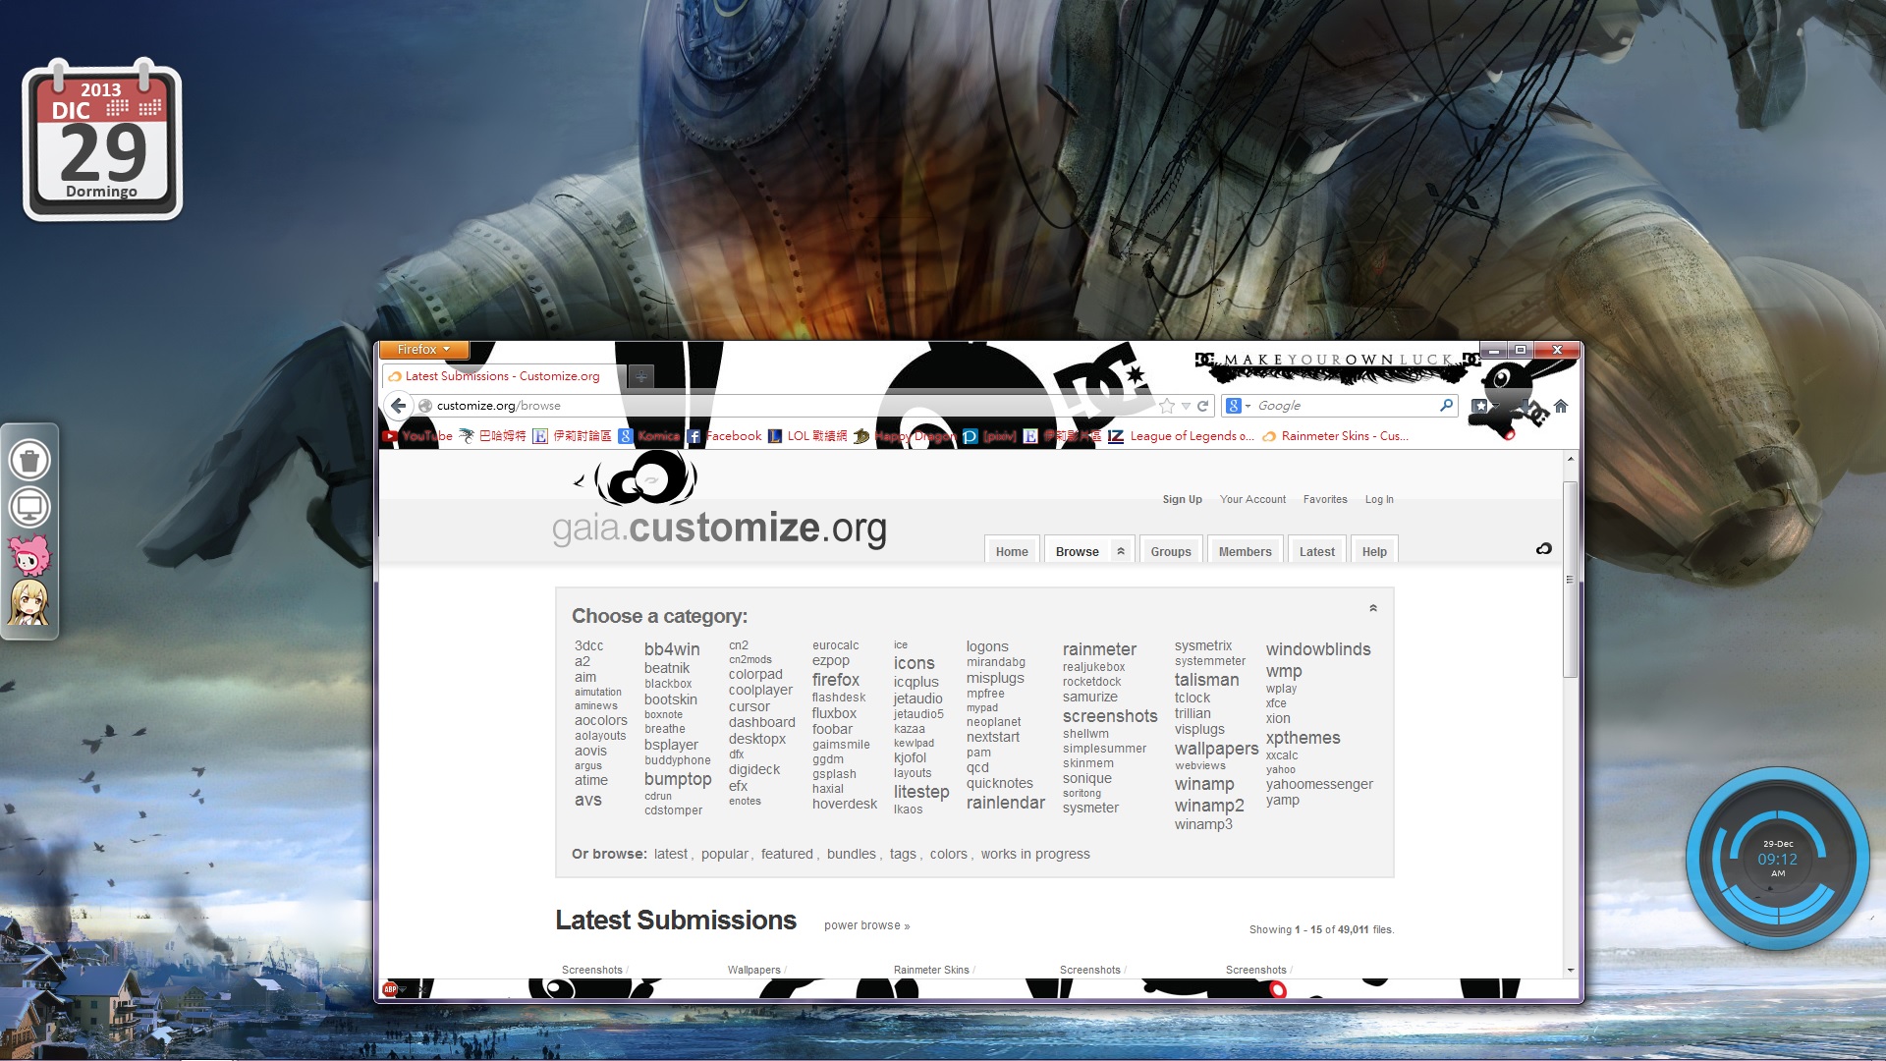The width and height of the screenshot is (1886, 1061).
Task: Bookmark this page with the star icon
Action: click(1167, 406)
